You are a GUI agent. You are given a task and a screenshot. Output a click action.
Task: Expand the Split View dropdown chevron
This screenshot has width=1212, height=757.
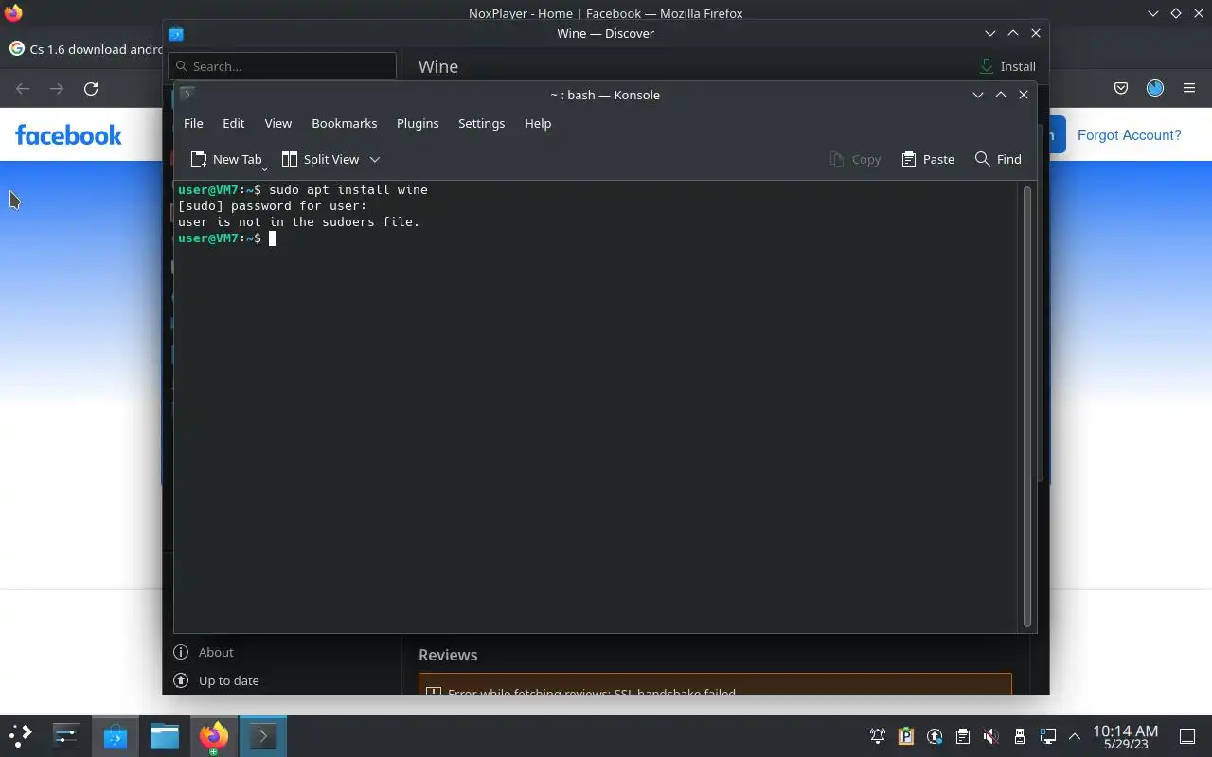[x=375, y=159]
